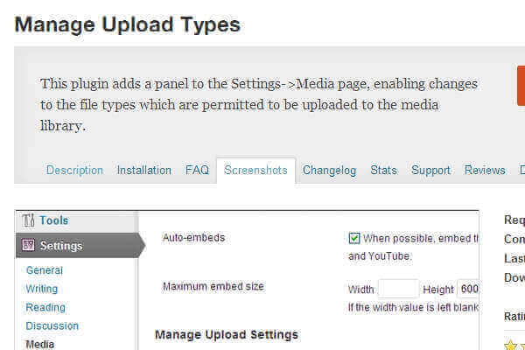Open Writing settings link

coord(42,289)
